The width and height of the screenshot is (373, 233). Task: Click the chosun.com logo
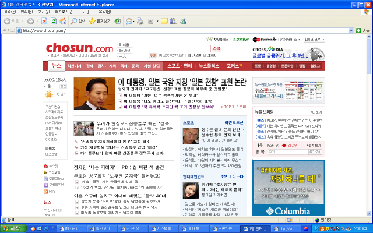(x=79, y=48)
